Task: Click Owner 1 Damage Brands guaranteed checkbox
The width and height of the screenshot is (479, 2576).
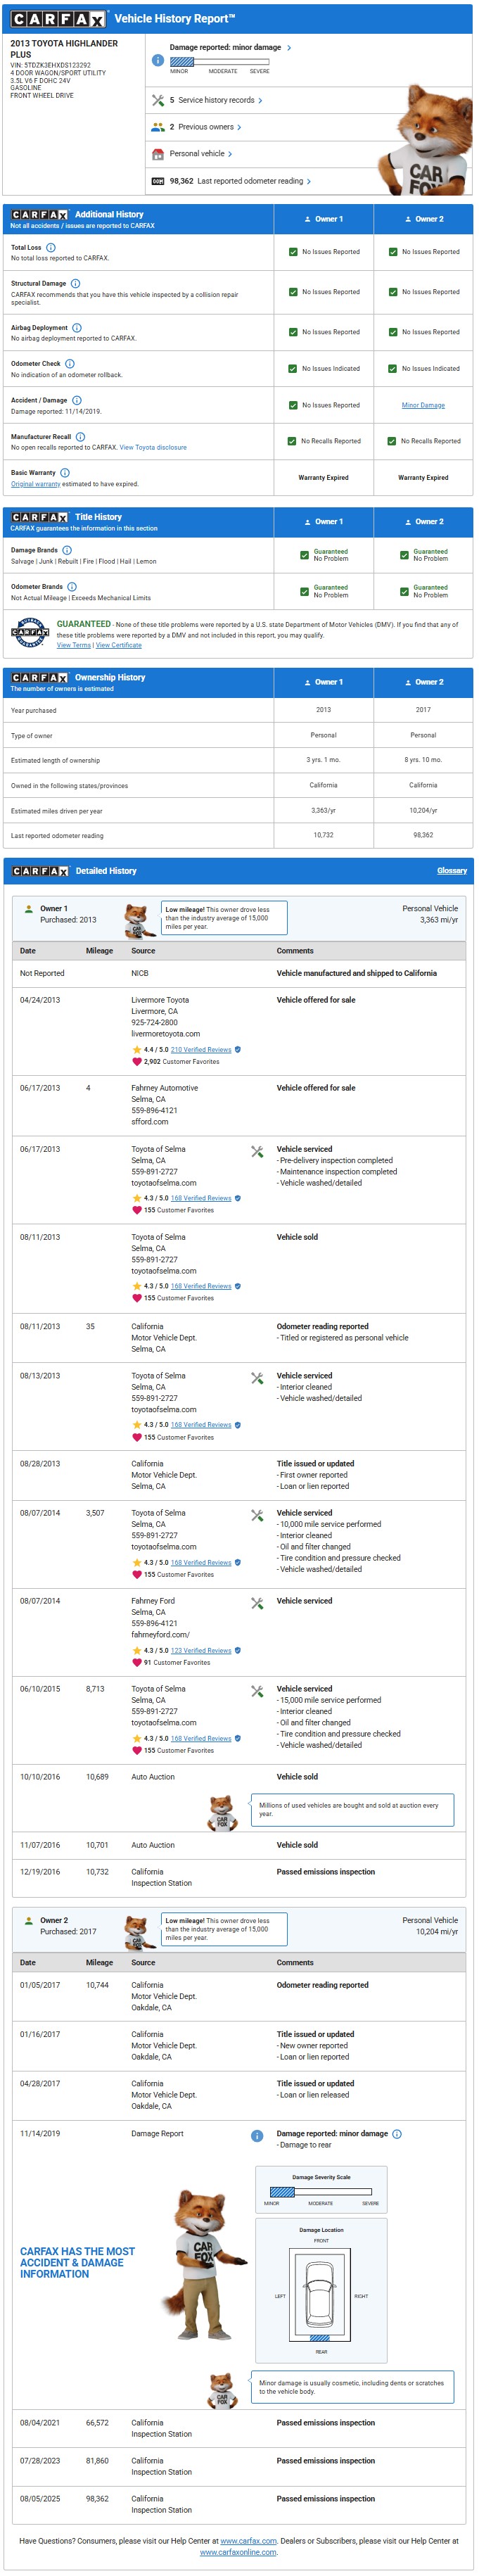Action: pyautogui.click(x=304, y=555)
